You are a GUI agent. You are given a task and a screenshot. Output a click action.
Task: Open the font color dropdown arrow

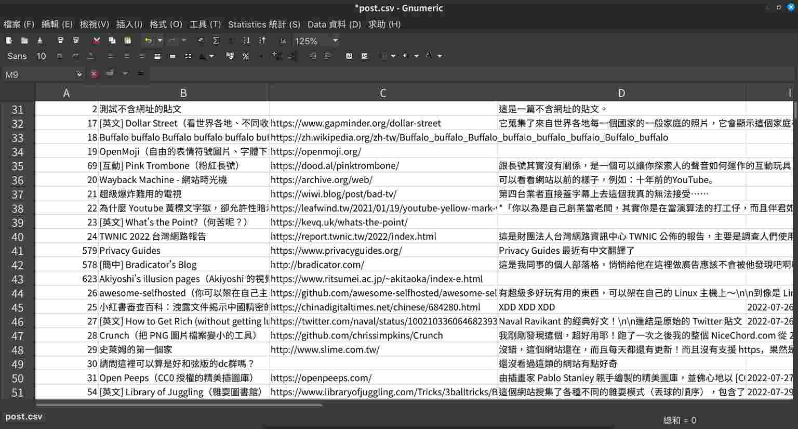440,56
